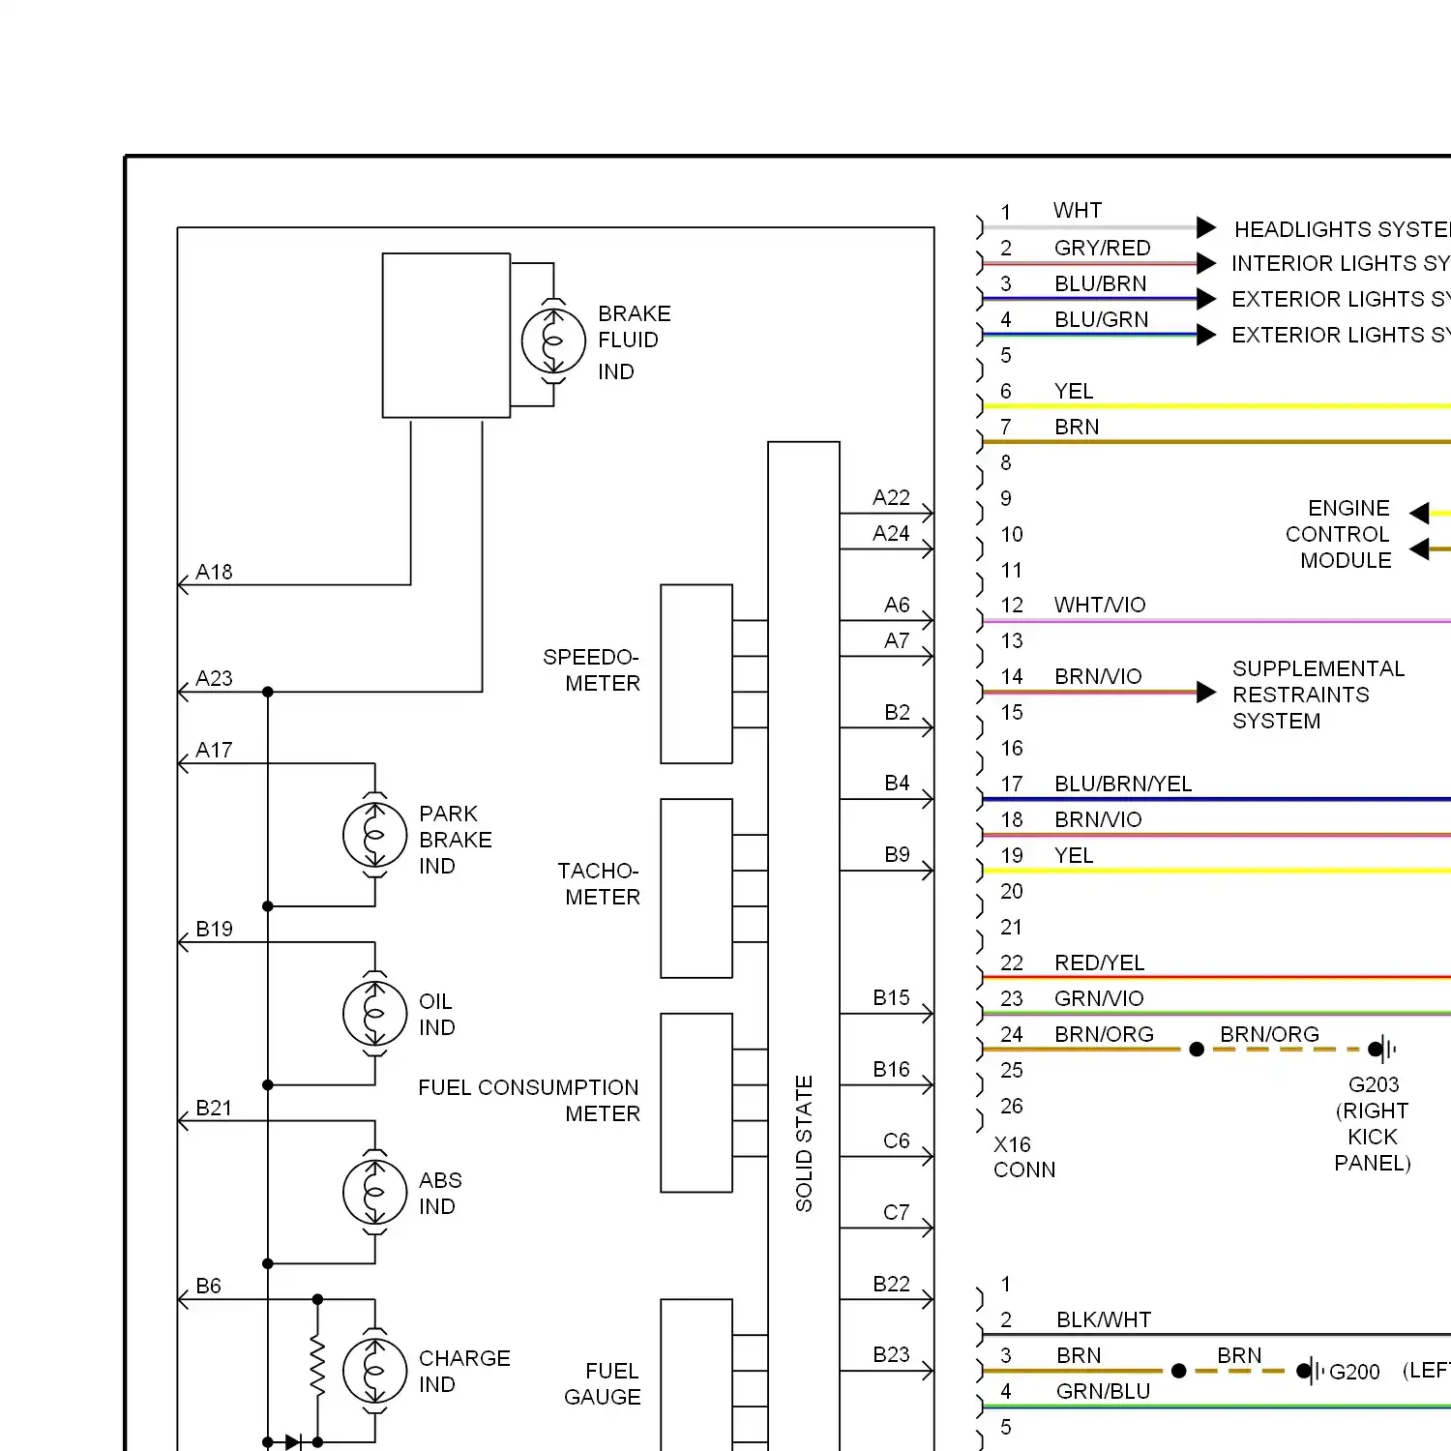Click the Oil indicator lamp symbol

pyautogui.click(x=375, y=1014)
